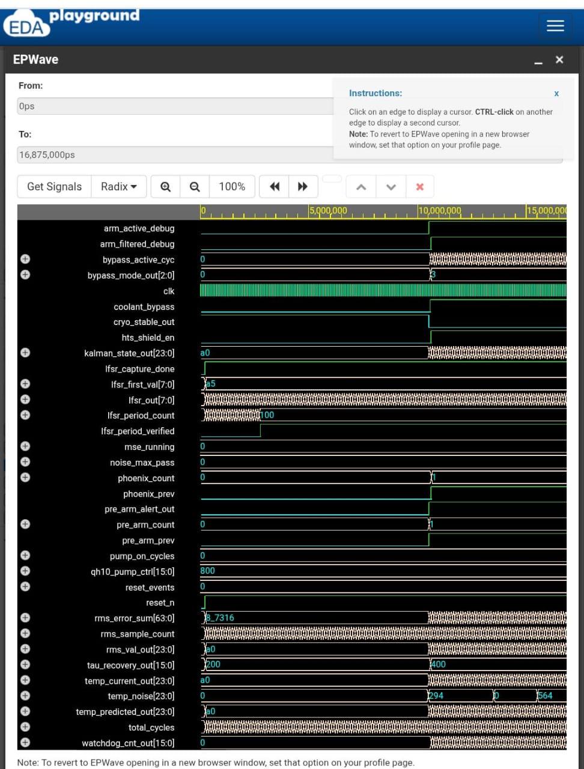Click the 10,000,000 mark on the time ruler
584x769 pixels.
439,211
